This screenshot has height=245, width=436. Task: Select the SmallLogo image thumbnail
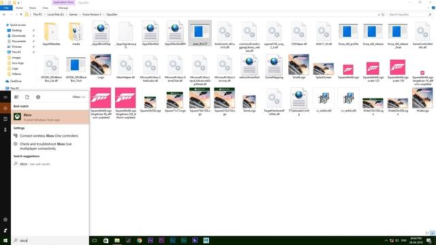coord(298,67)
